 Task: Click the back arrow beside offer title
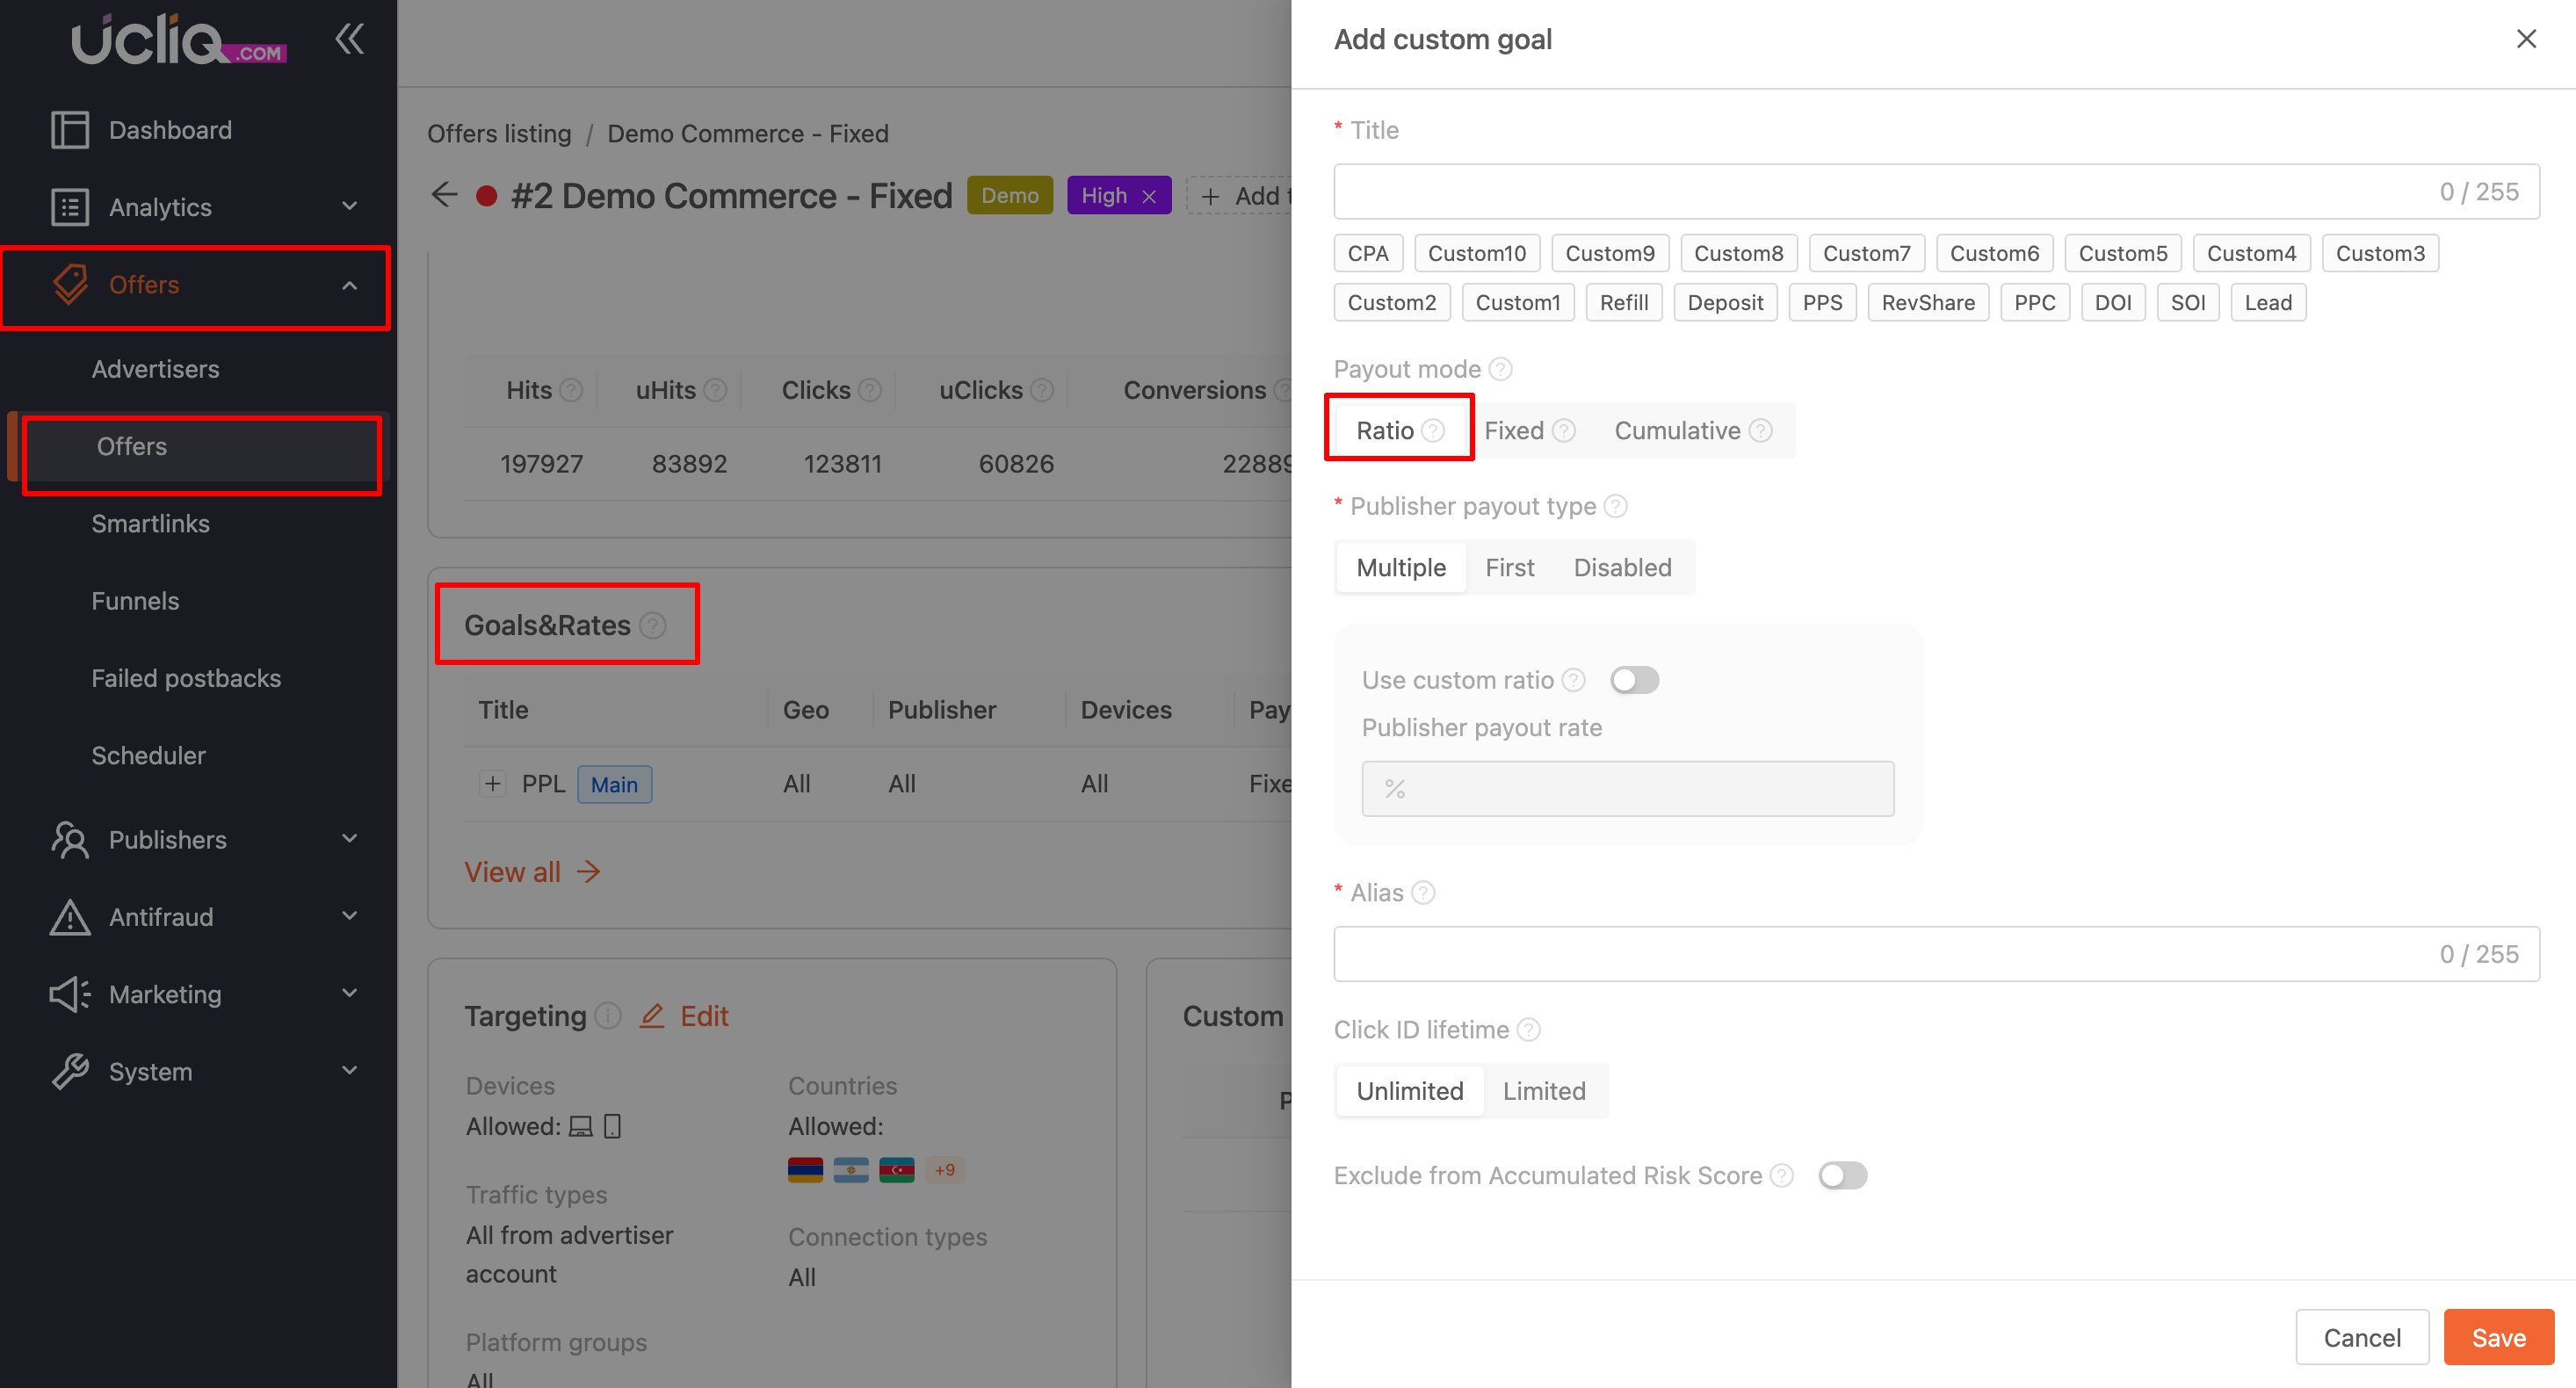[x=444, y=195]
